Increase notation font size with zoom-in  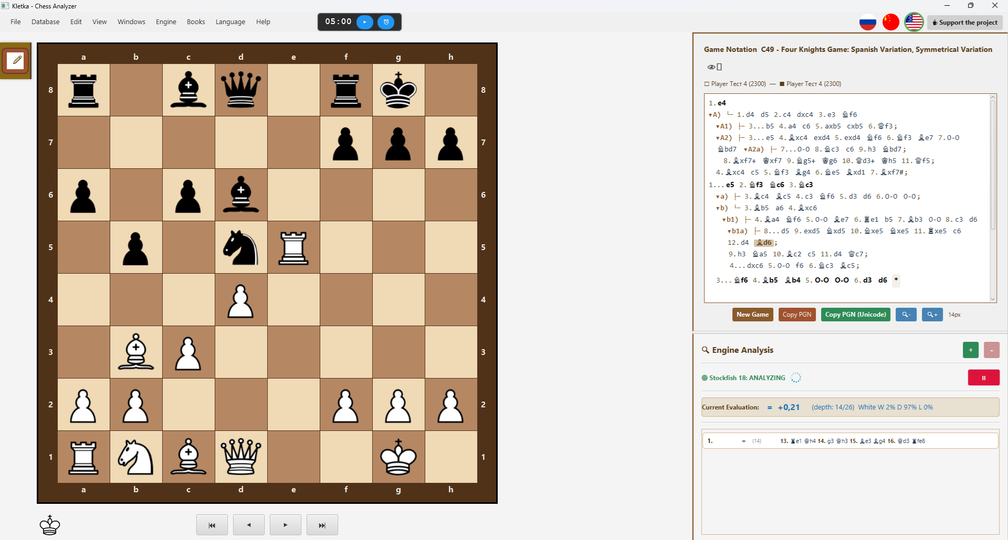tap(932, 315)
